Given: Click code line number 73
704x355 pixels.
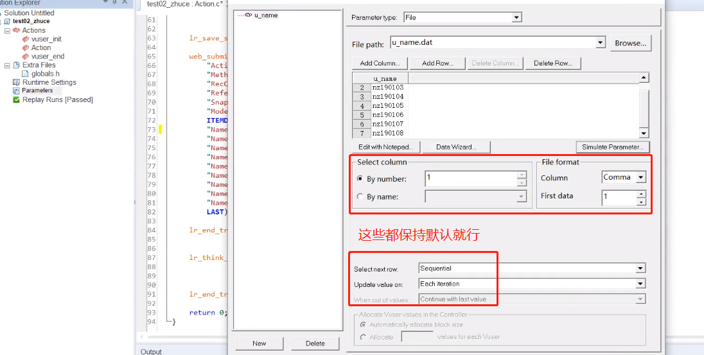Looking at the screenshot, I should tap(152, 130).
